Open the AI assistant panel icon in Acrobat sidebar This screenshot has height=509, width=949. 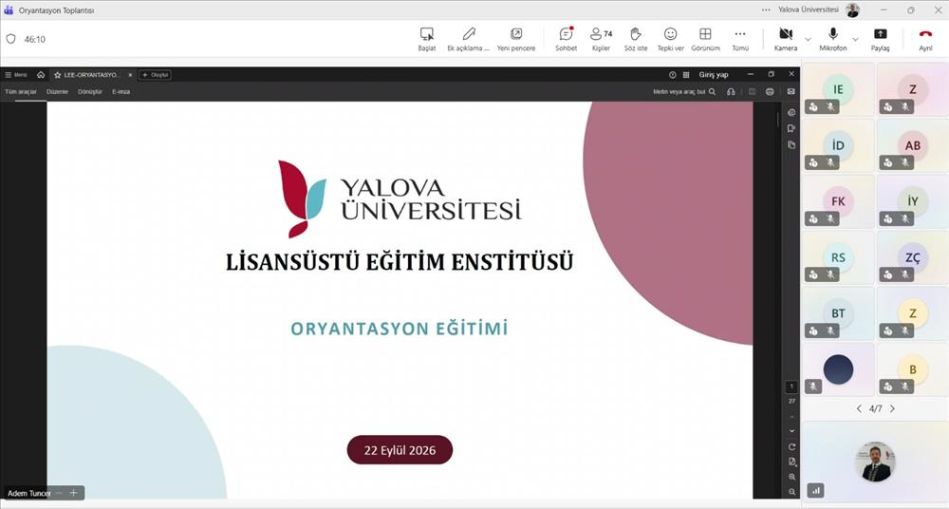pyautogui.click(x=791, y=113)
